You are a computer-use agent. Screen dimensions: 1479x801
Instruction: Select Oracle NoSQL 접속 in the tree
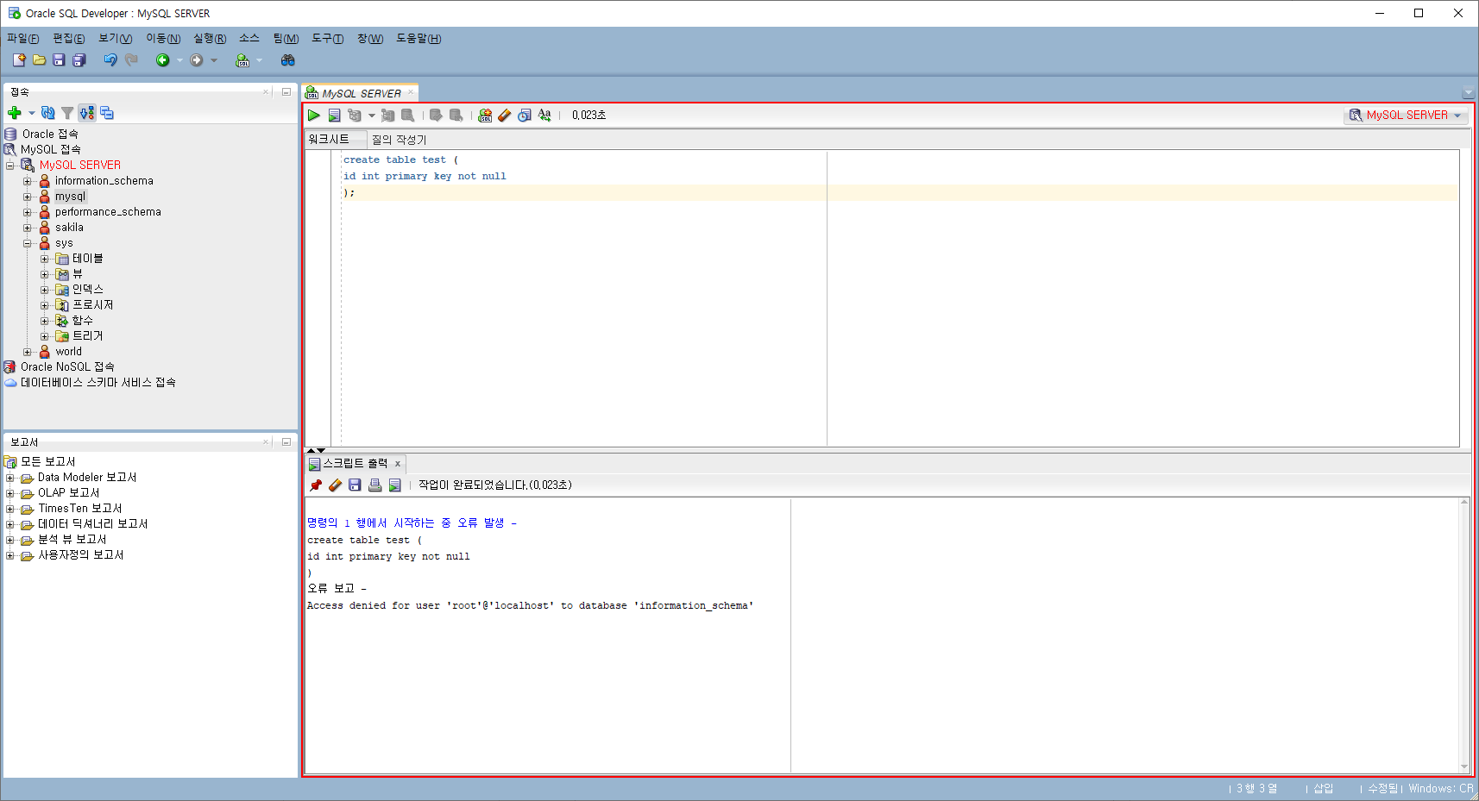67,367
